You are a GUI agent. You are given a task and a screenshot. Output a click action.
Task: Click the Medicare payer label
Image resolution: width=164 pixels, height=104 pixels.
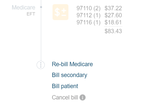pos(23,8)
